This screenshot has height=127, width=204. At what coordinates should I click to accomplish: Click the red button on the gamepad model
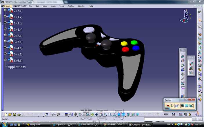pos(125,50)
